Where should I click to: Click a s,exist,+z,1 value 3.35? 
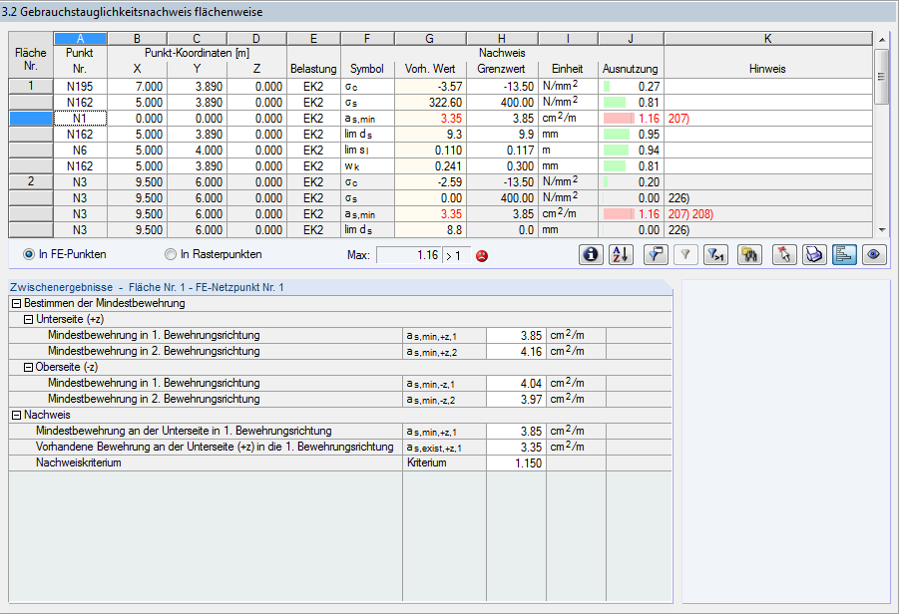(516, 448)
